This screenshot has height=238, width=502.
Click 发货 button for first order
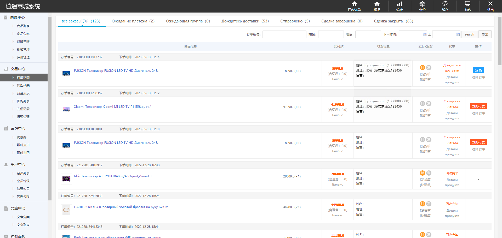point(478,70)
